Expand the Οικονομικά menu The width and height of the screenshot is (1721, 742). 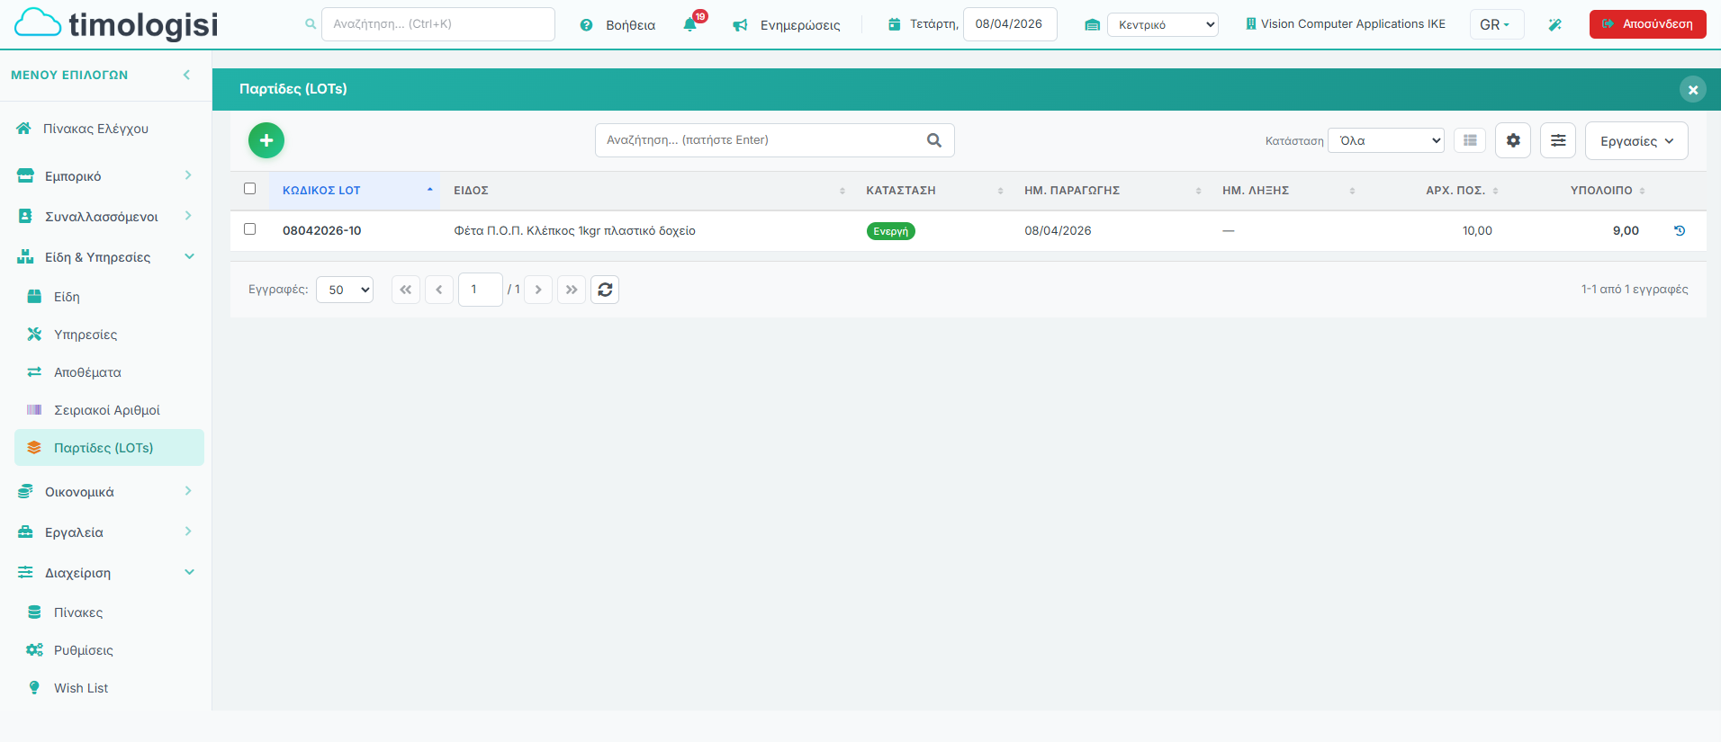tap(105, 492)
